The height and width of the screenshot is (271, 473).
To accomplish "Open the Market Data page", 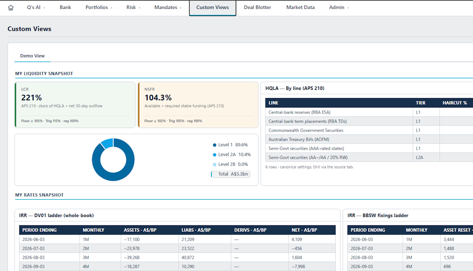I will [x=301, y=8].
